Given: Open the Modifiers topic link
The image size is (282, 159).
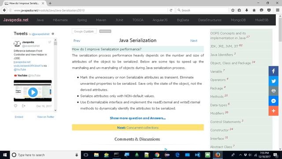Looking at the screenshot, I should point(217,113).
